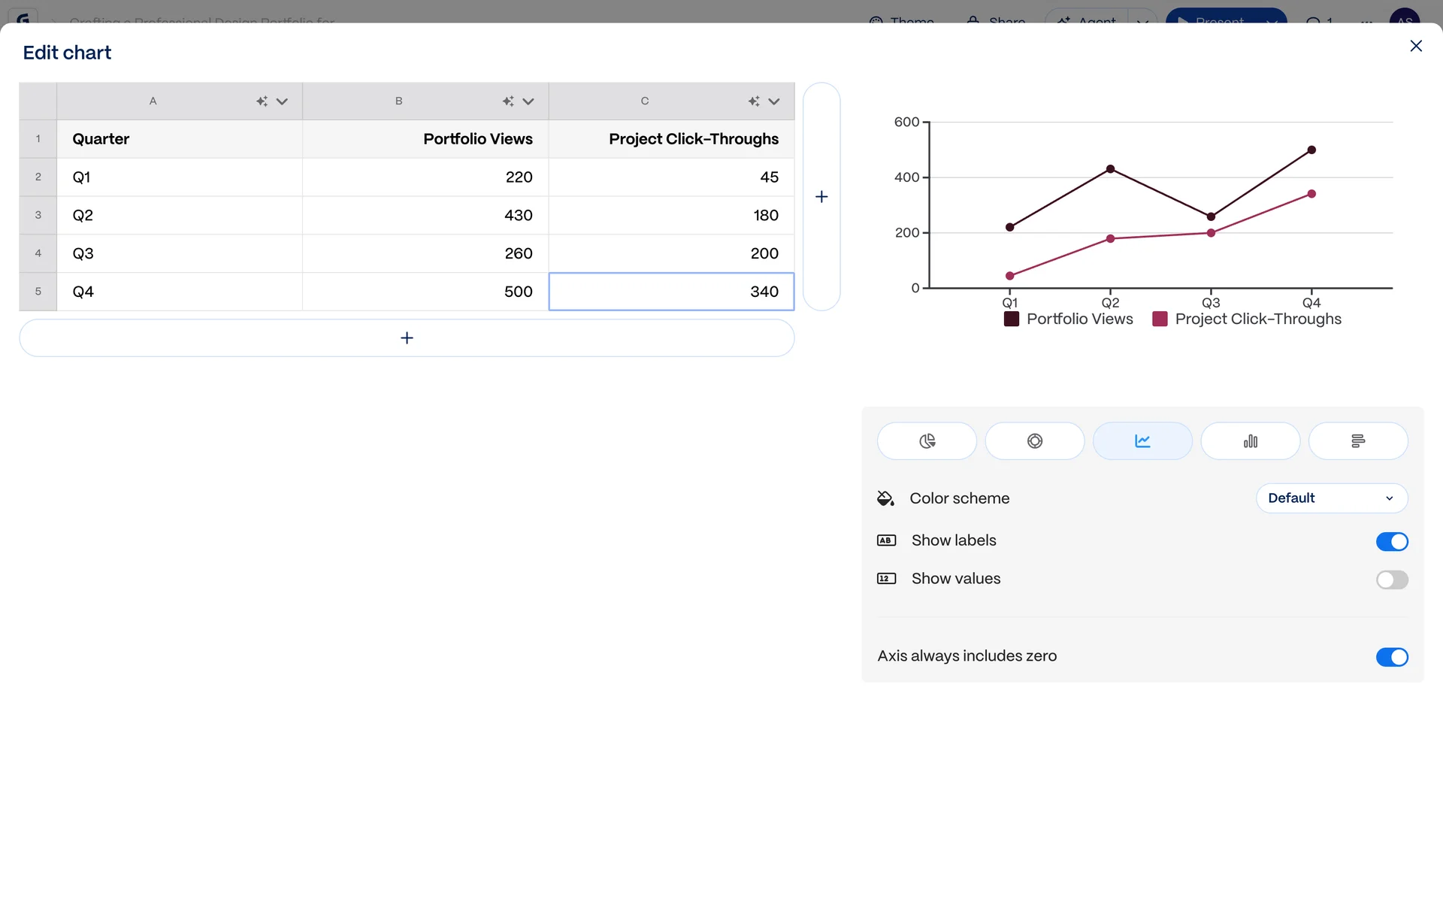Add a new column with plus button
This screenshot has height=902, width=1443.
click(821, 197)
